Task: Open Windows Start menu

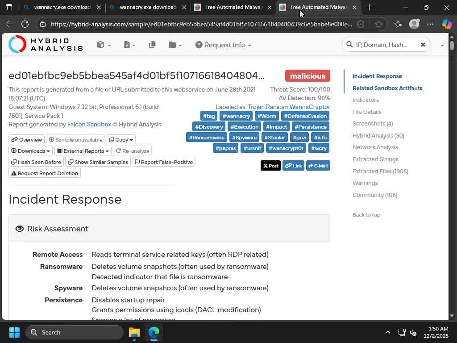Action: click(14, 332)
